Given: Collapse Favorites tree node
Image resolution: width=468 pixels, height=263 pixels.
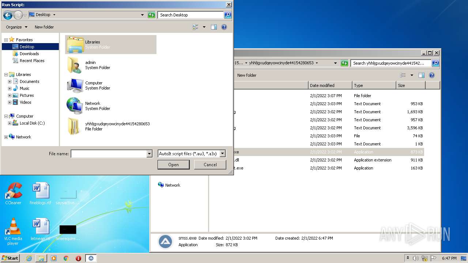Looking at the screenshot, I should (6, 40).
